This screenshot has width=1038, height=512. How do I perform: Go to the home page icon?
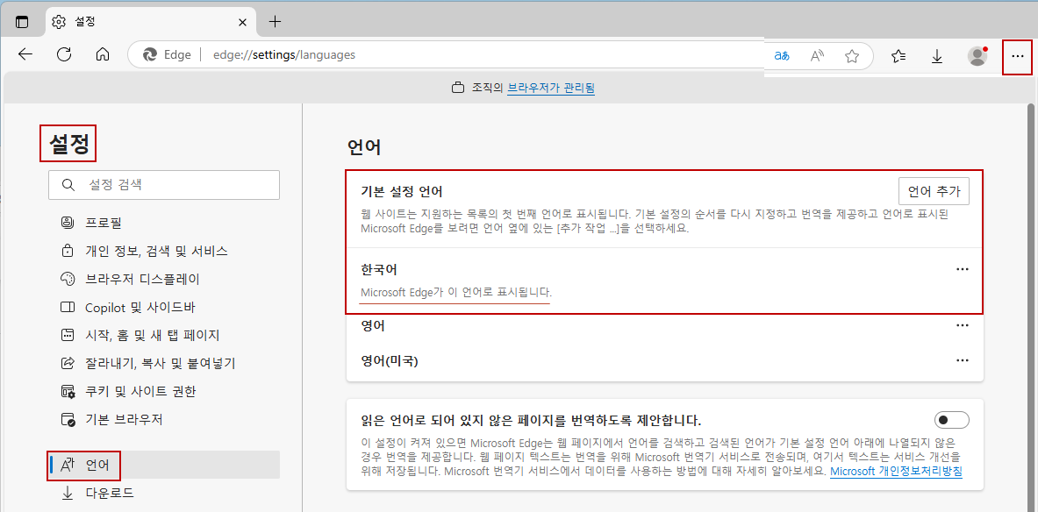pyautogui.click(x=102, y=55)
